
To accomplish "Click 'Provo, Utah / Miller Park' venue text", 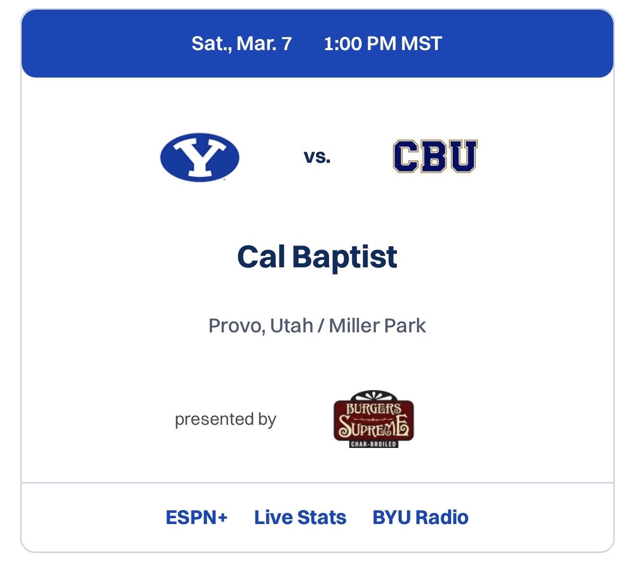I will [x=317, y=325].
